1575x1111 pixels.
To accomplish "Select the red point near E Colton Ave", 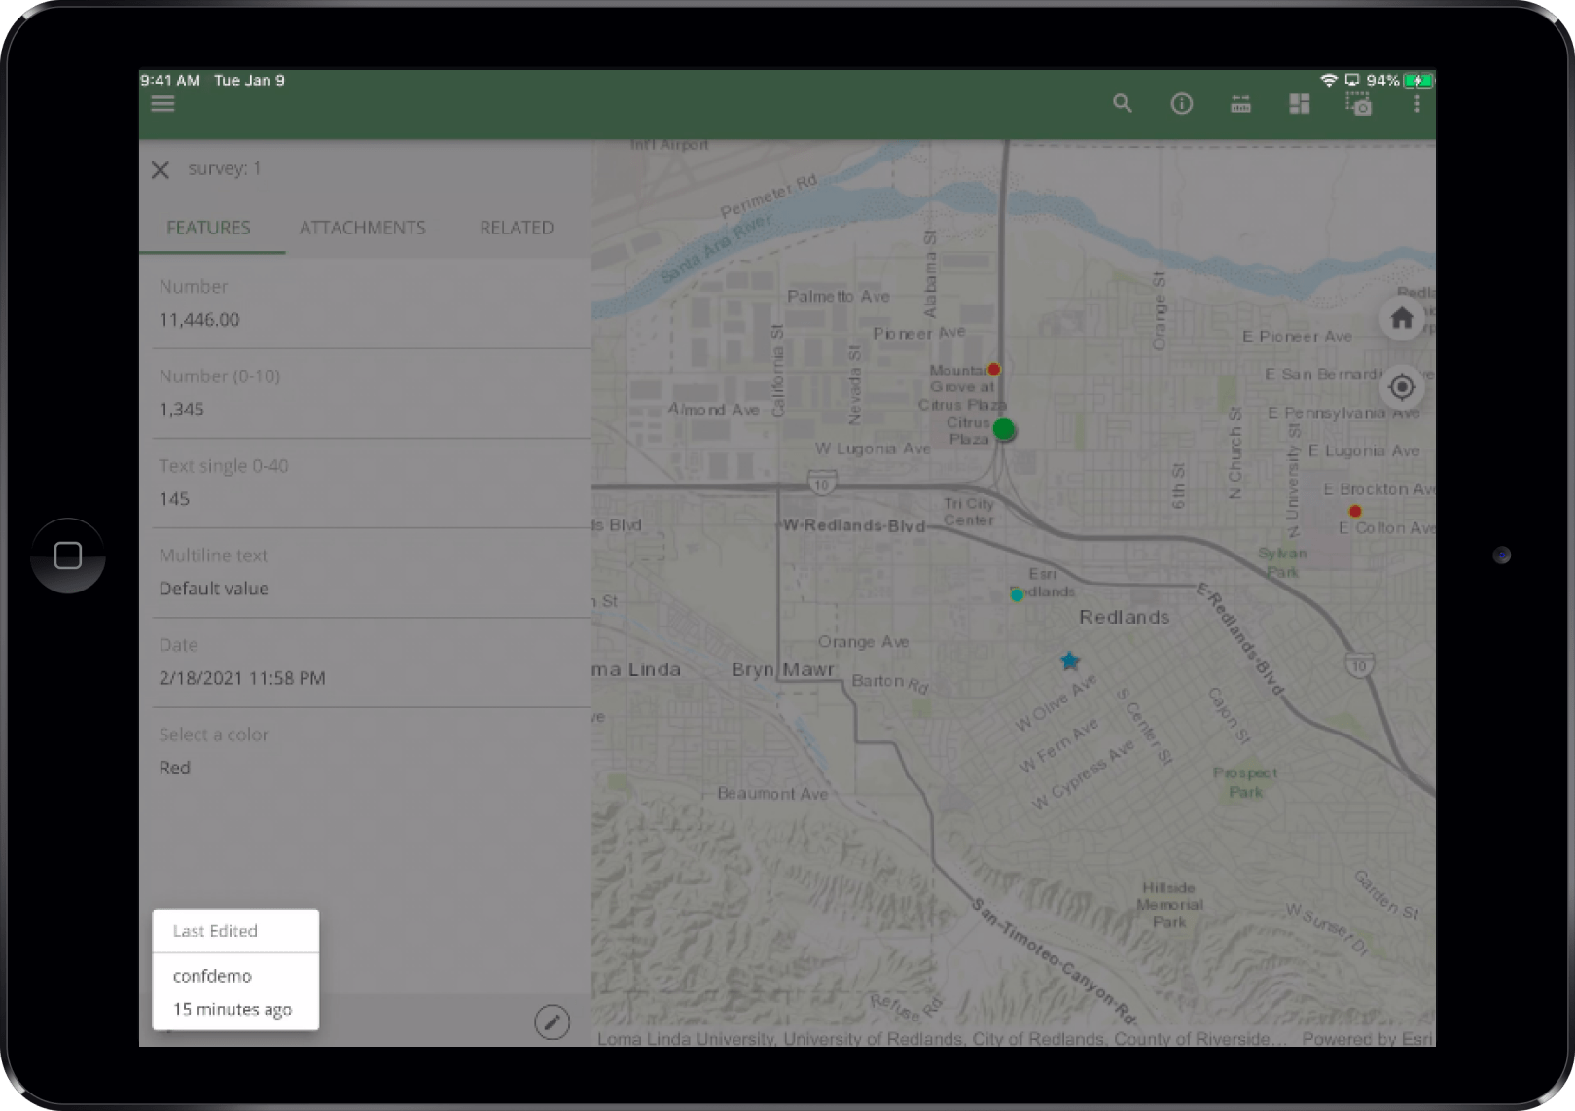I will (x=1355, y=511).
